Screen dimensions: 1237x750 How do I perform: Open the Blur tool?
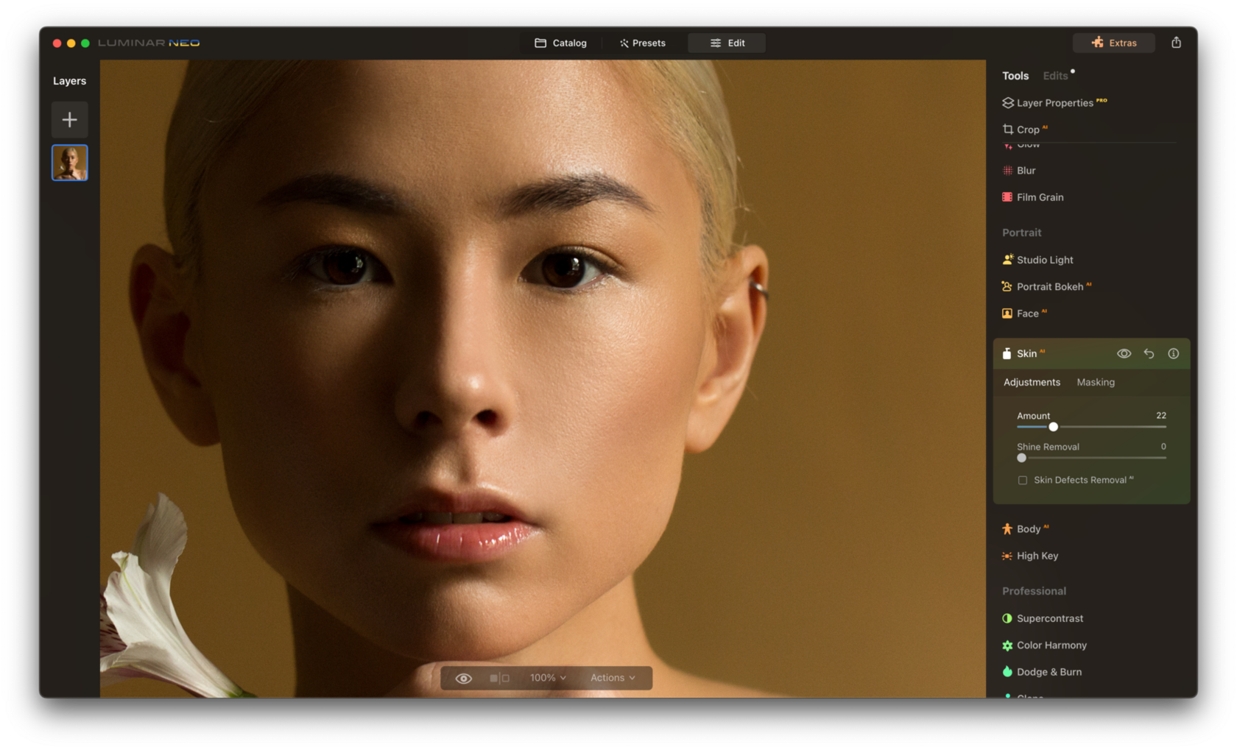pyautogui.click(x=1026, y=170)
